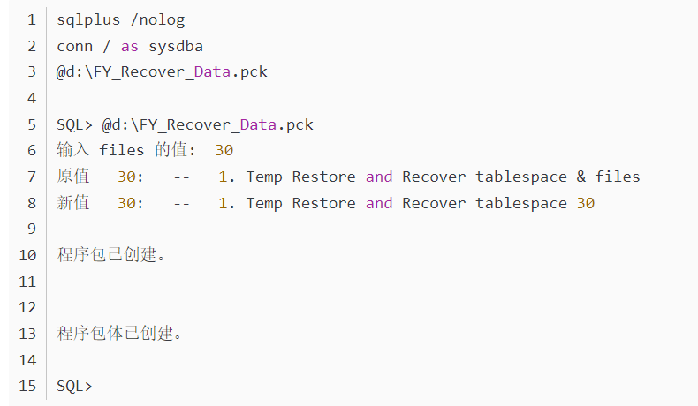
Task: Click the text 'sqlplus /nolog'
Action: pos(121,20)
